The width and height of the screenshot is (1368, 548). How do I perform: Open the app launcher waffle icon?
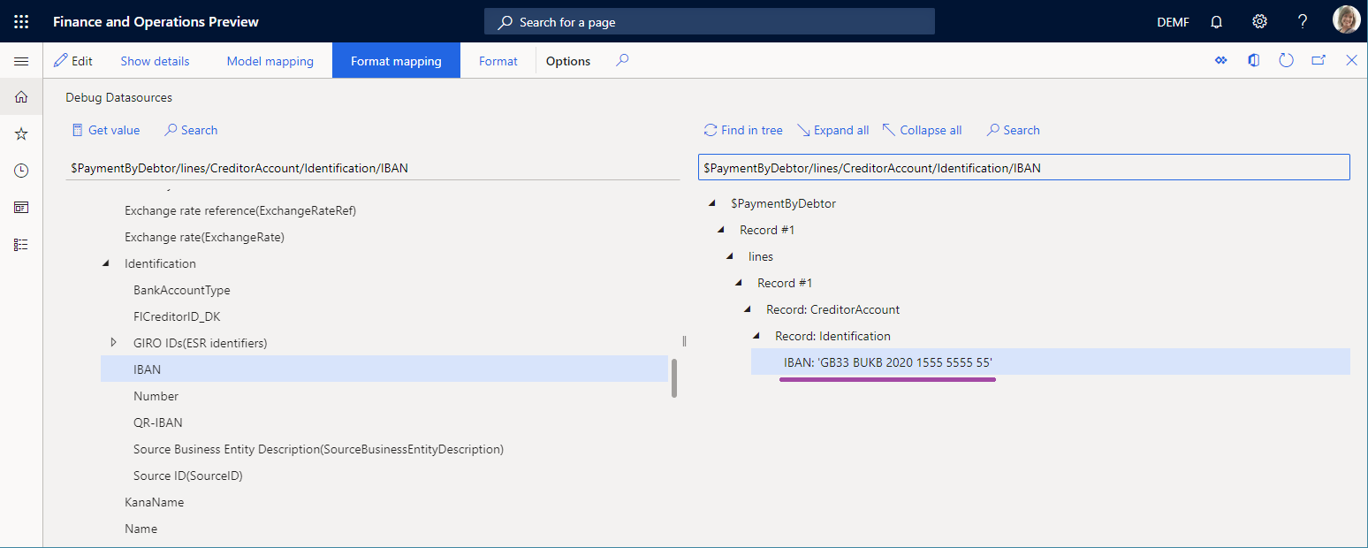(21, 21)
